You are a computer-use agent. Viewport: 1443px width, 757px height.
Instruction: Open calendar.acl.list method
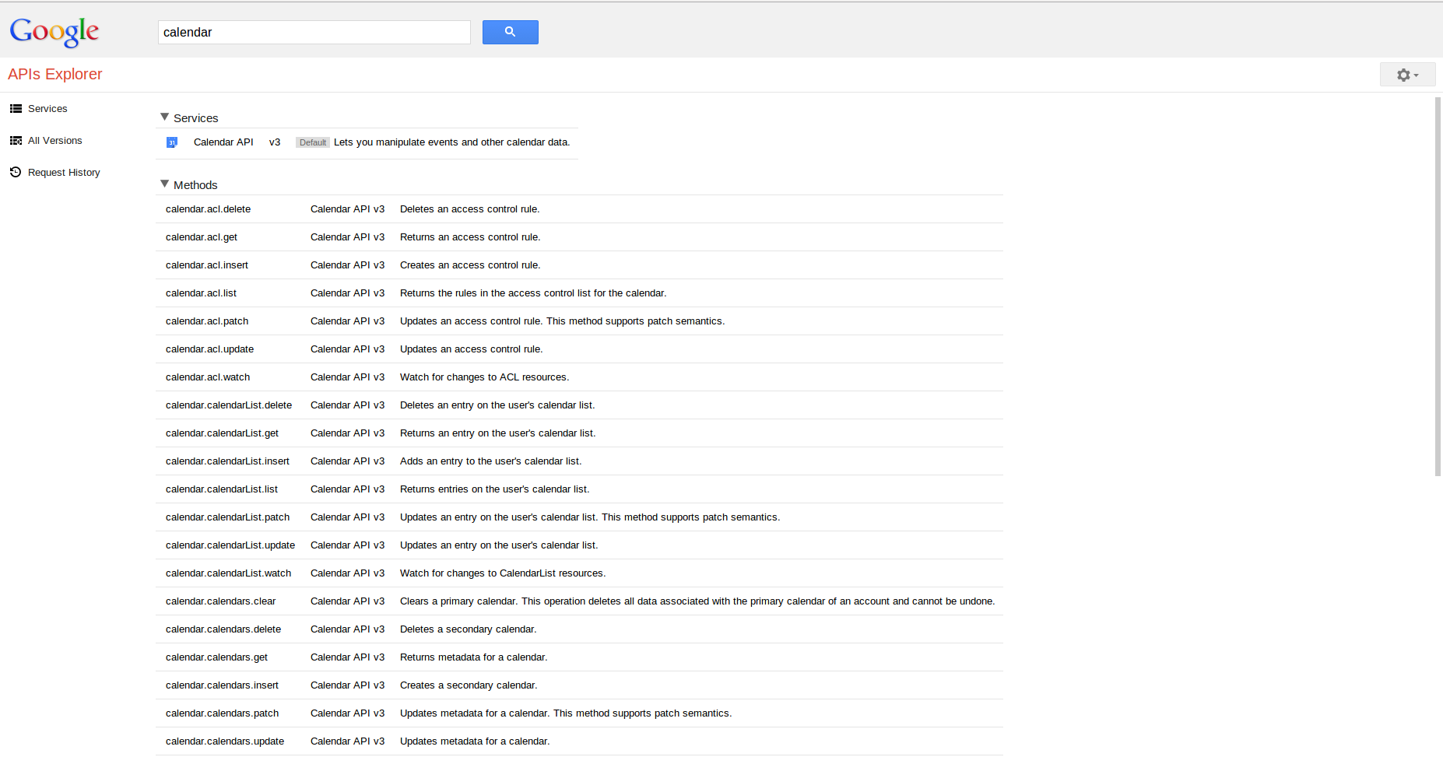click(x=201, y=293)
